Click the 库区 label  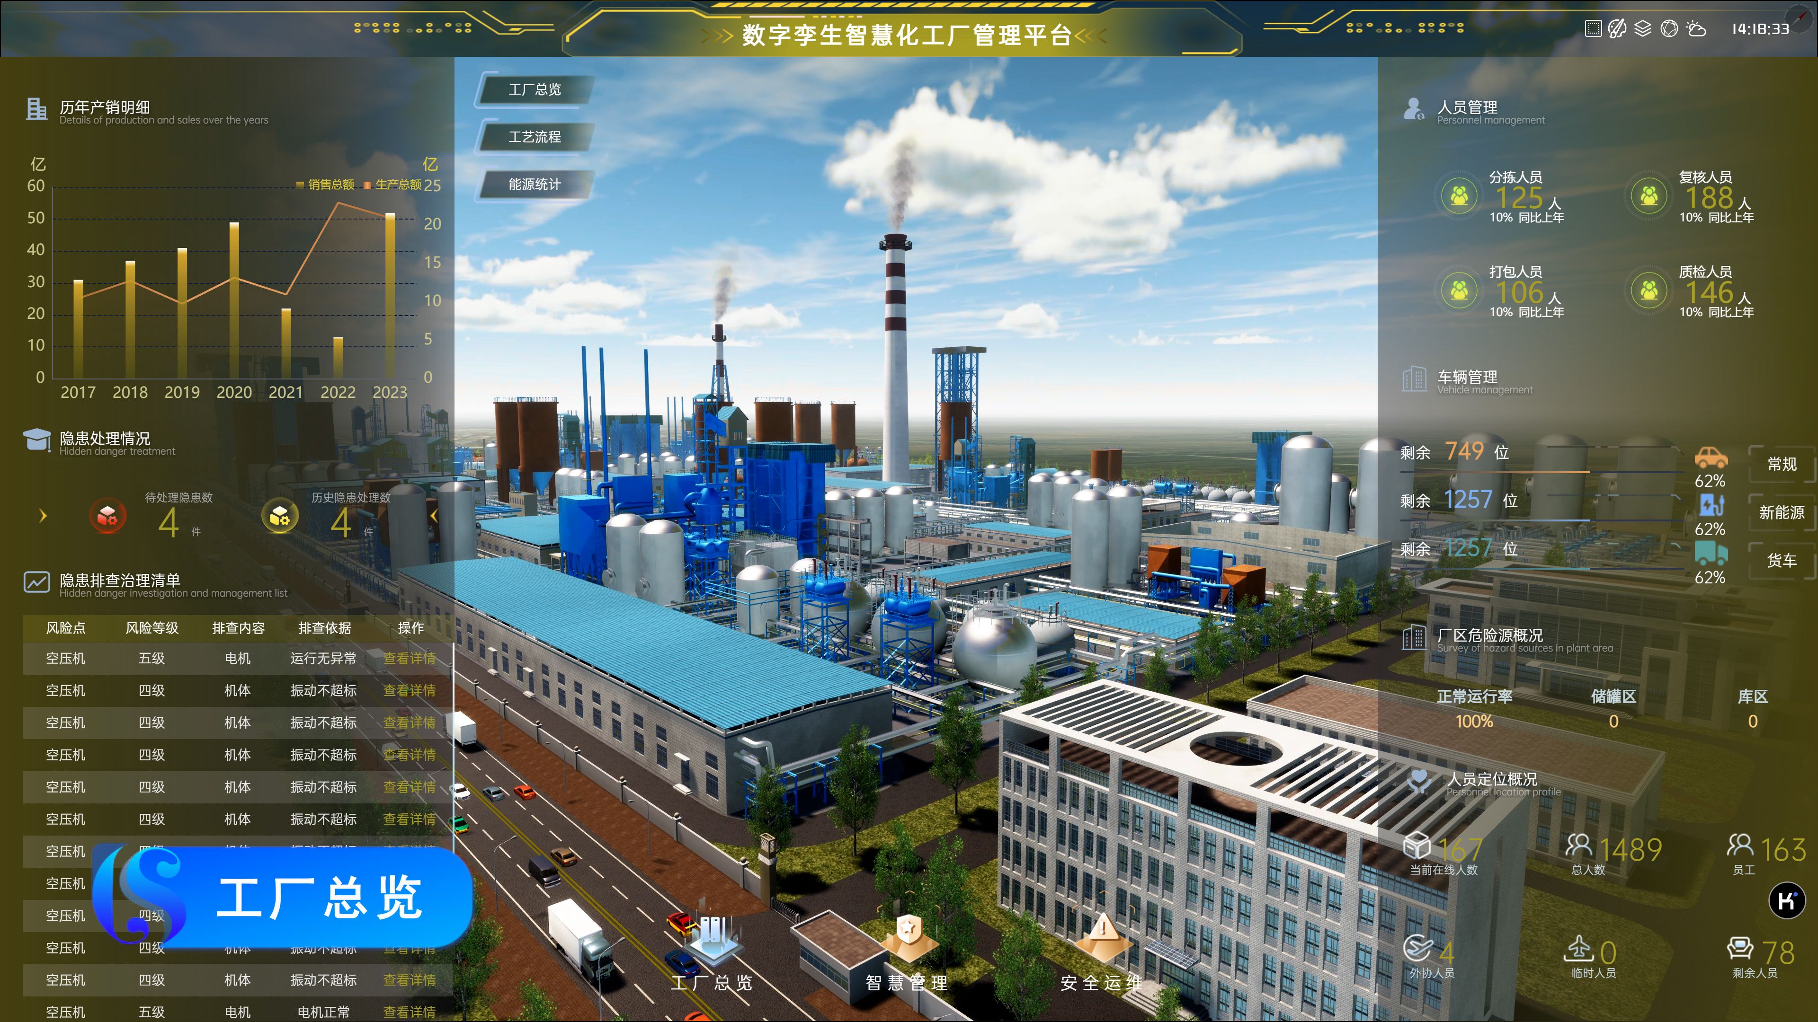coord(1752,697)
